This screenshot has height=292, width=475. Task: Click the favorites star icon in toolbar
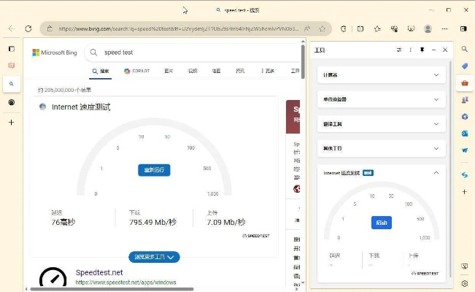(x=377, y=28)
